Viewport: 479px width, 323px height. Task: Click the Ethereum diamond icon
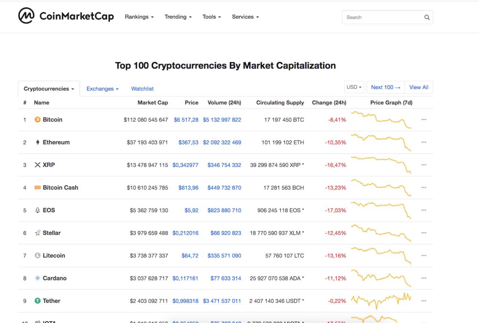(x=37, y=142)
